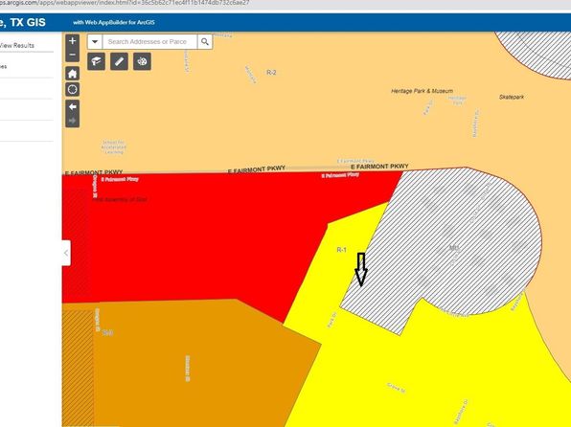Screen dimensions: 571x427
Task: Zoom out with the minus button
Action: click(72, 55)
